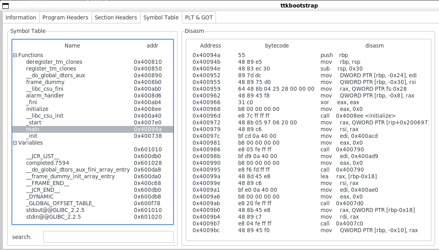Image resolution: width=439 pixels, height=250 pixels.
Task: Click bytecode '48 89 45 f8' cell
Action: tap(254, 95)
